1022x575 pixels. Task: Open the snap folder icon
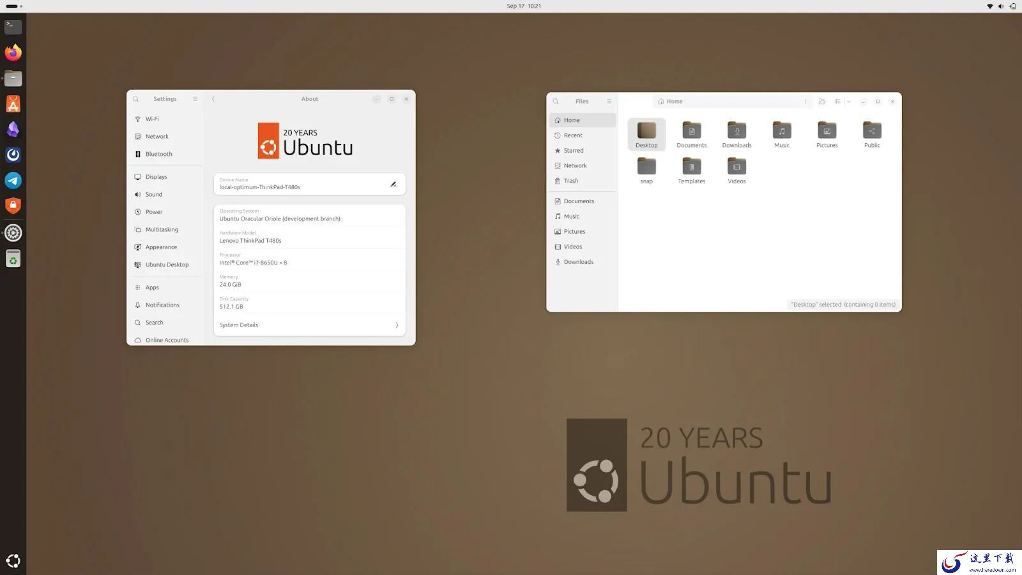coord(646,171)
